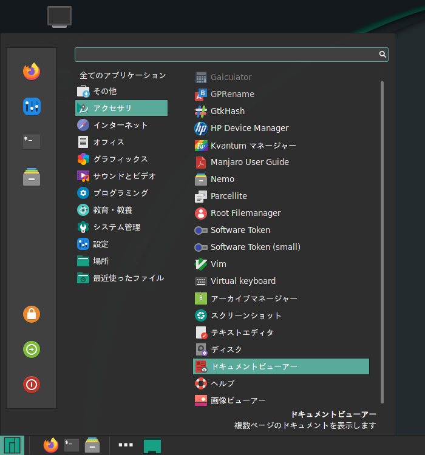The height and width of the screenshot is (455, 425).
Task: Launch Firefox from the favorites sidebar
Action: (x=32, y=72)
